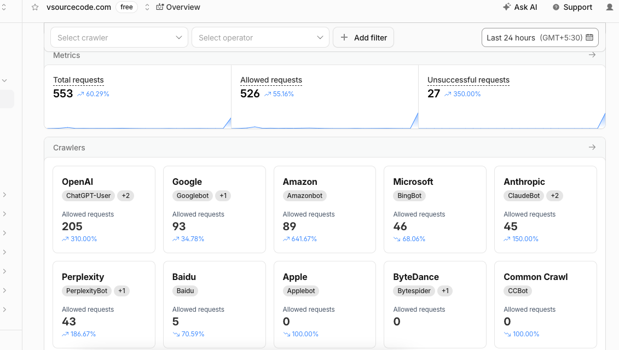This screenshot has width=619, height=350.
Task: Click the 60.29% trend for Total requests
Action: click(x=93, y=94)
